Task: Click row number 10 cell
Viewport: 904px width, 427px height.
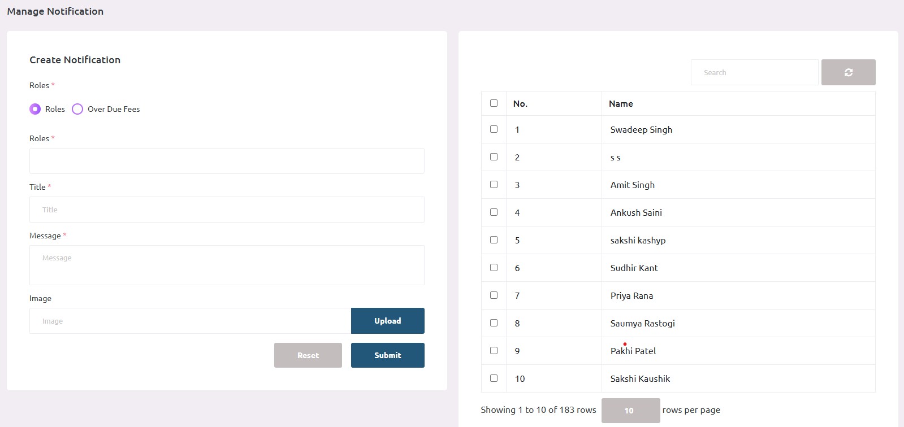Action: click(553, 378)
